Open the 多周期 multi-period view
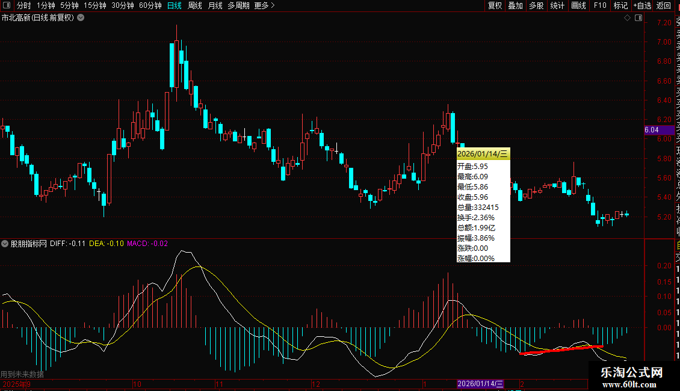The width and height of the screenshot is (680, 391). coord(238,5)
